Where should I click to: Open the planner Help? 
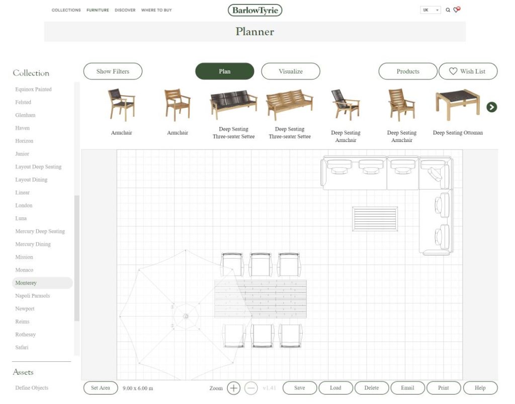point(480,388)
